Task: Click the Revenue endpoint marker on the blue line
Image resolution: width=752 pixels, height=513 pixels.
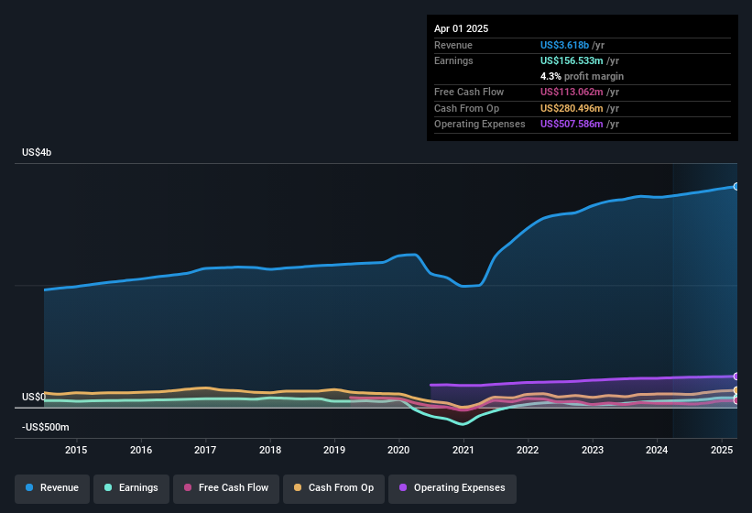Action: (736, 187)
